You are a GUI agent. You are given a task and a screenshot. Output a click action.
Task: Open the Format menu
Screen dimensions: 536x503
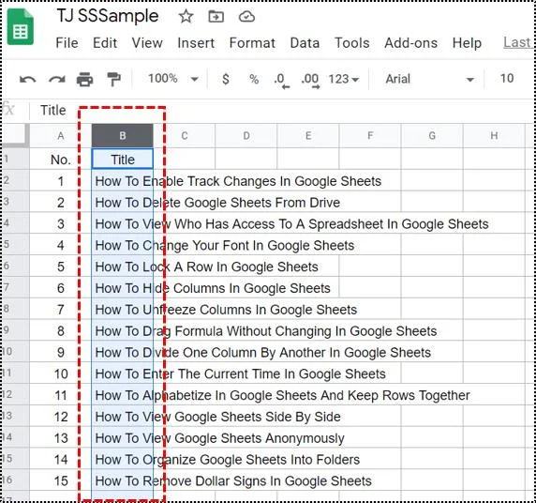(252, 43)
